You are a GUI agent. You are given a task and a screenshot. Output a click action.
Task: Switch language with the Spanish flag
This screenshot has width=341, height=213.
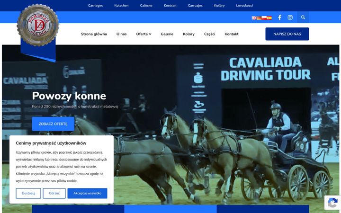point(269,18)
